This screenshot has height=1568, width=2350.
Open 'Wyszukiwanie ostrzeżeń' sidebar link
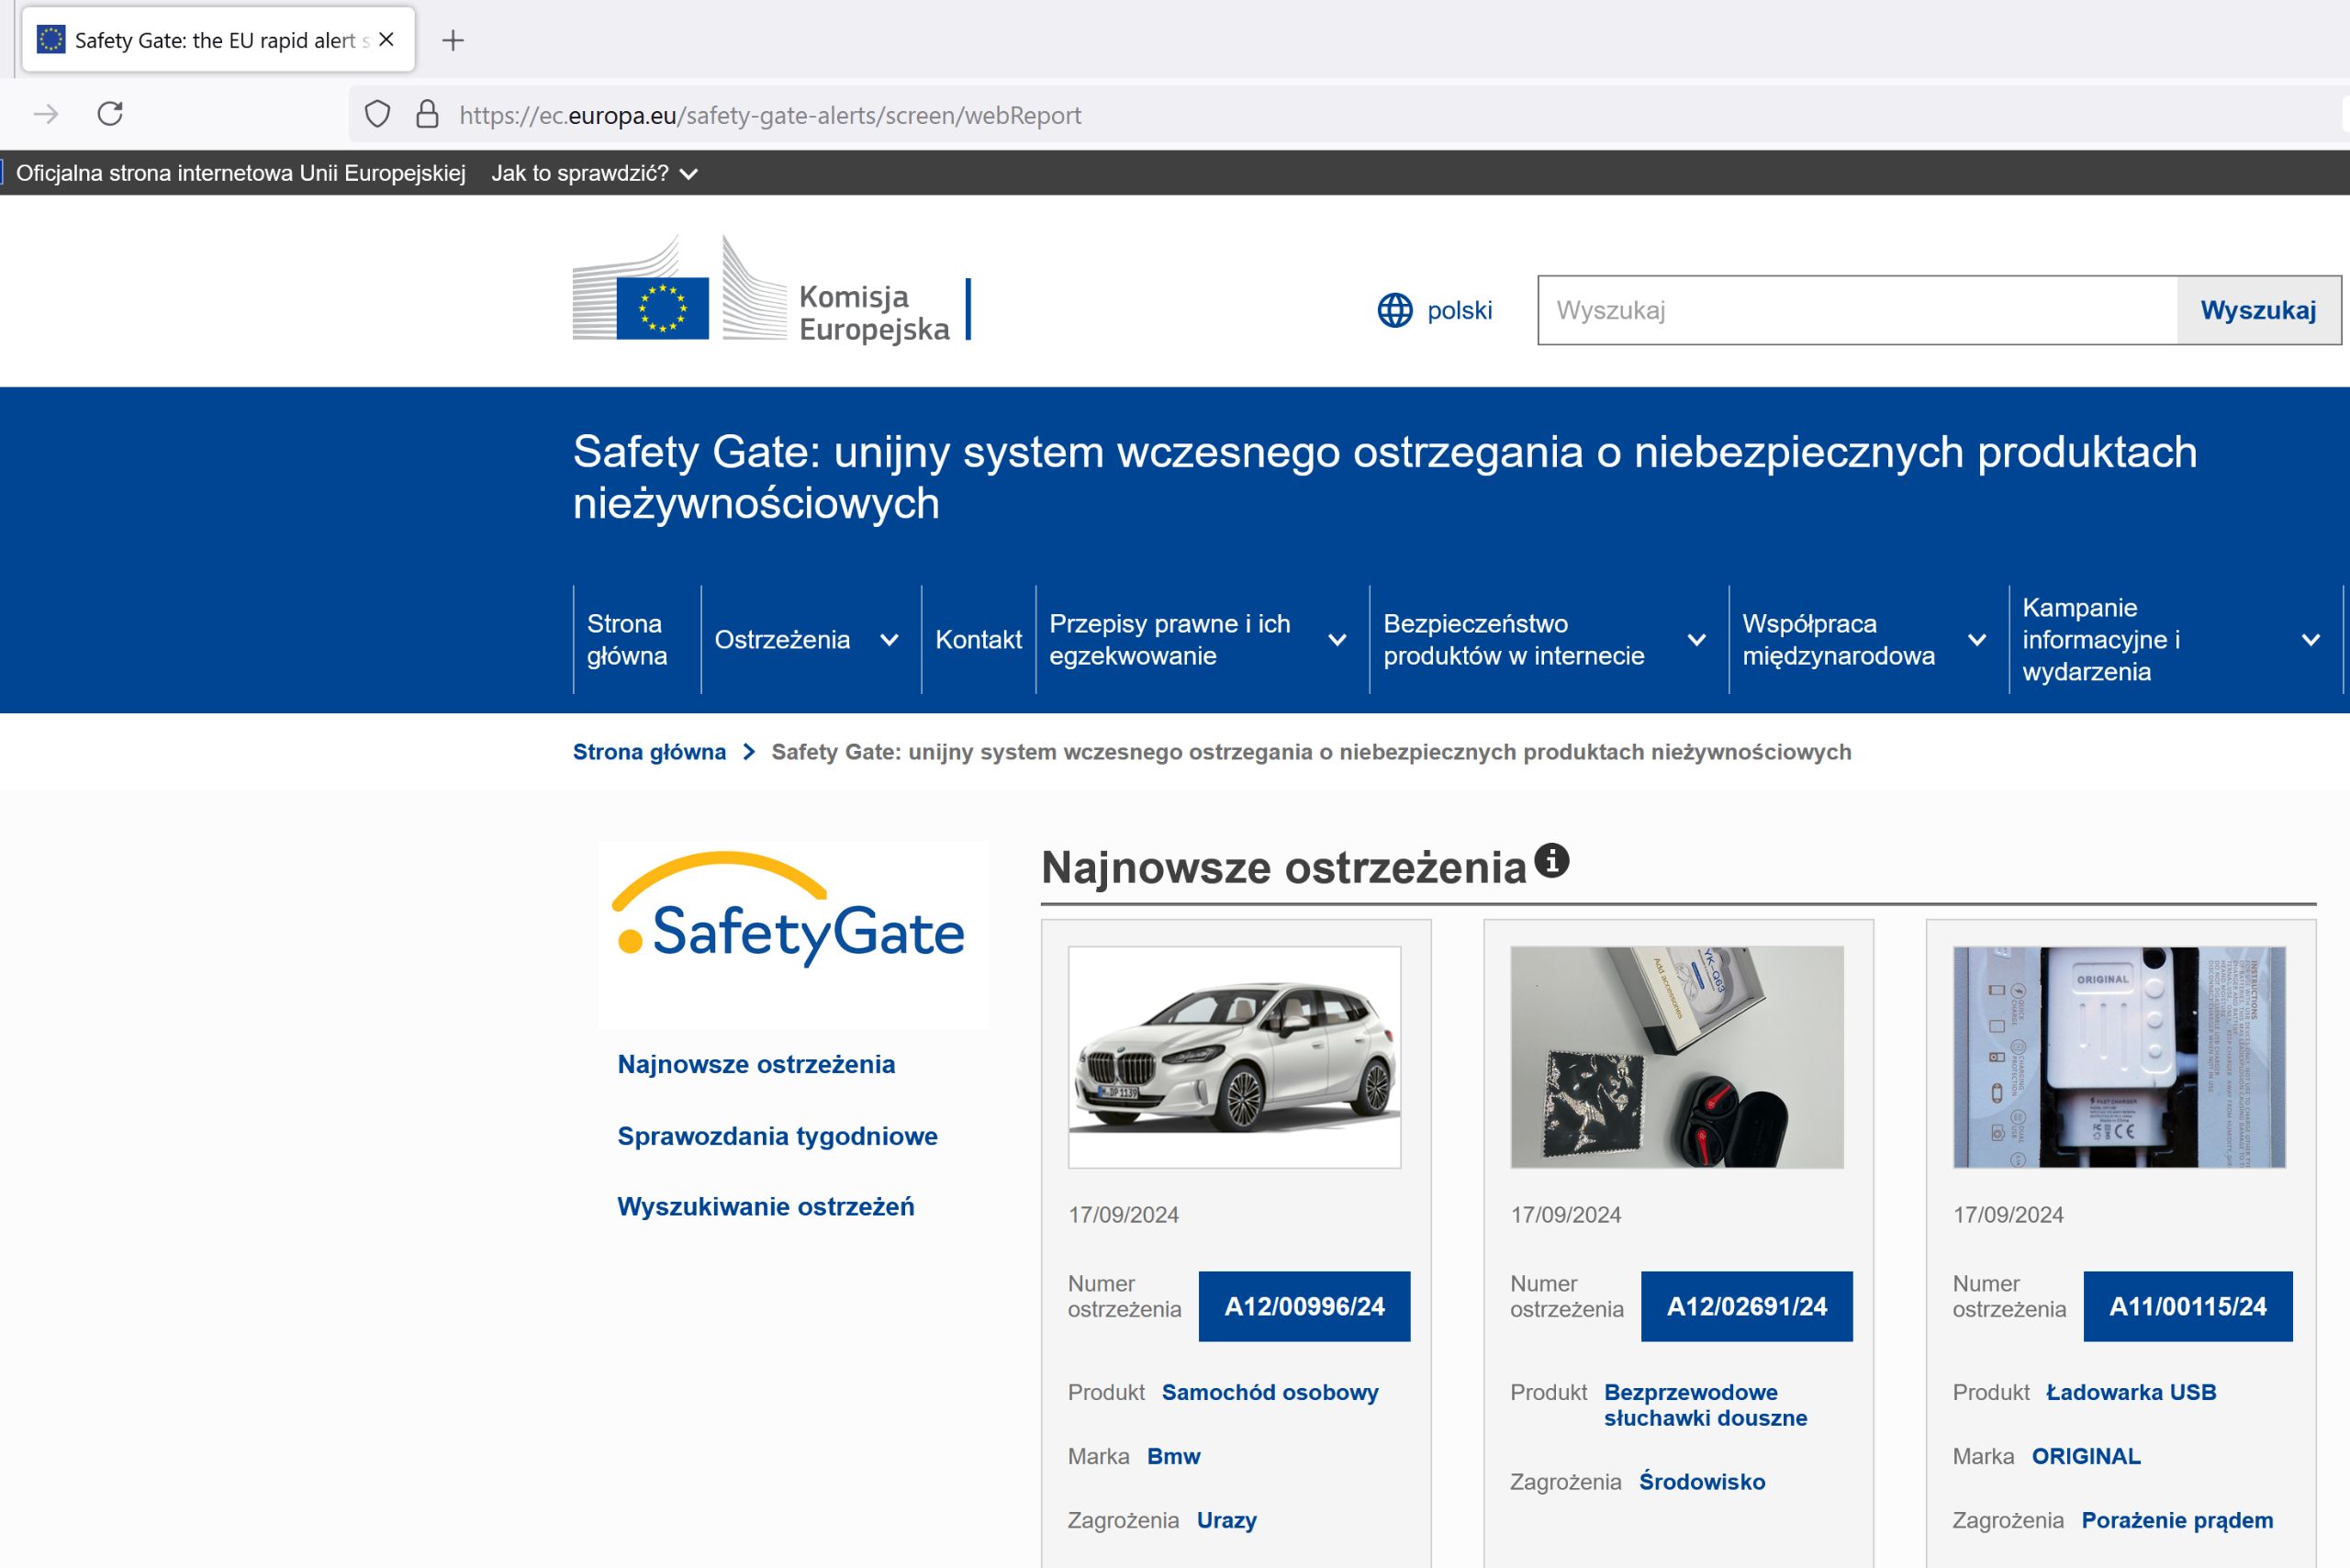coord(765,1207)
